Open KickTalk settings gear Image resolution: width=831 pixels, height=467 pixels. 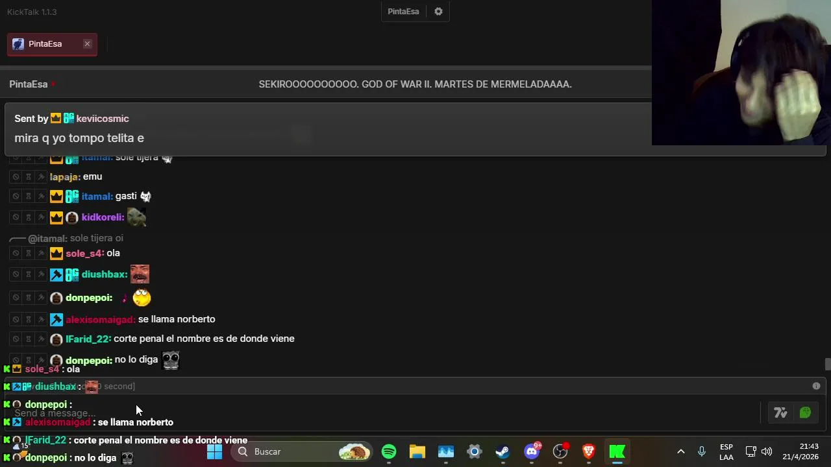click(x=438, y=12)
